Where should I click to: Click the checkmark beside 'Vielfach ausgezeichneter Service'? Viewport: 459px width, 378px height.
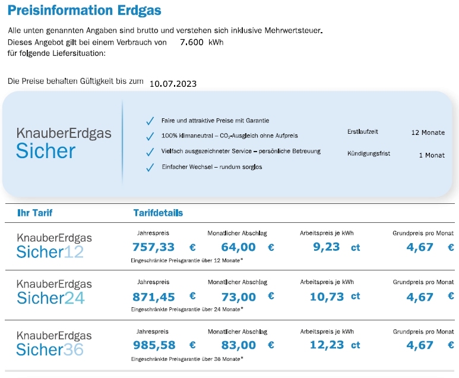pyautogui.click(x=150, y=152)
